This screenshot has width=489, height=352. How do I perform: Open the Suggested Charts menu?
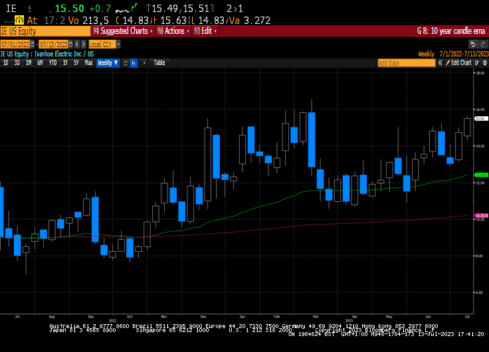(x=123, y=31)
